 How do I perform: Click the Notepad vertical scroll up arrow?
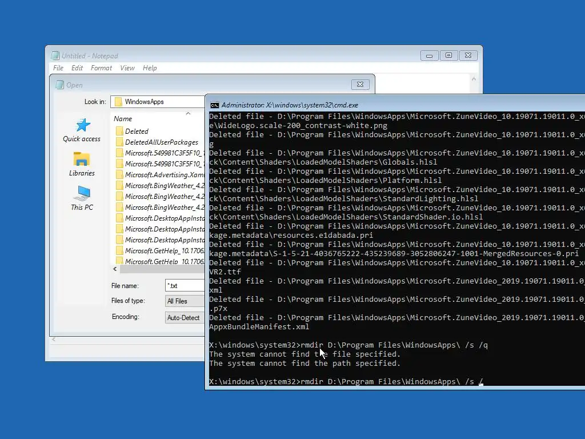click(474, 79)
